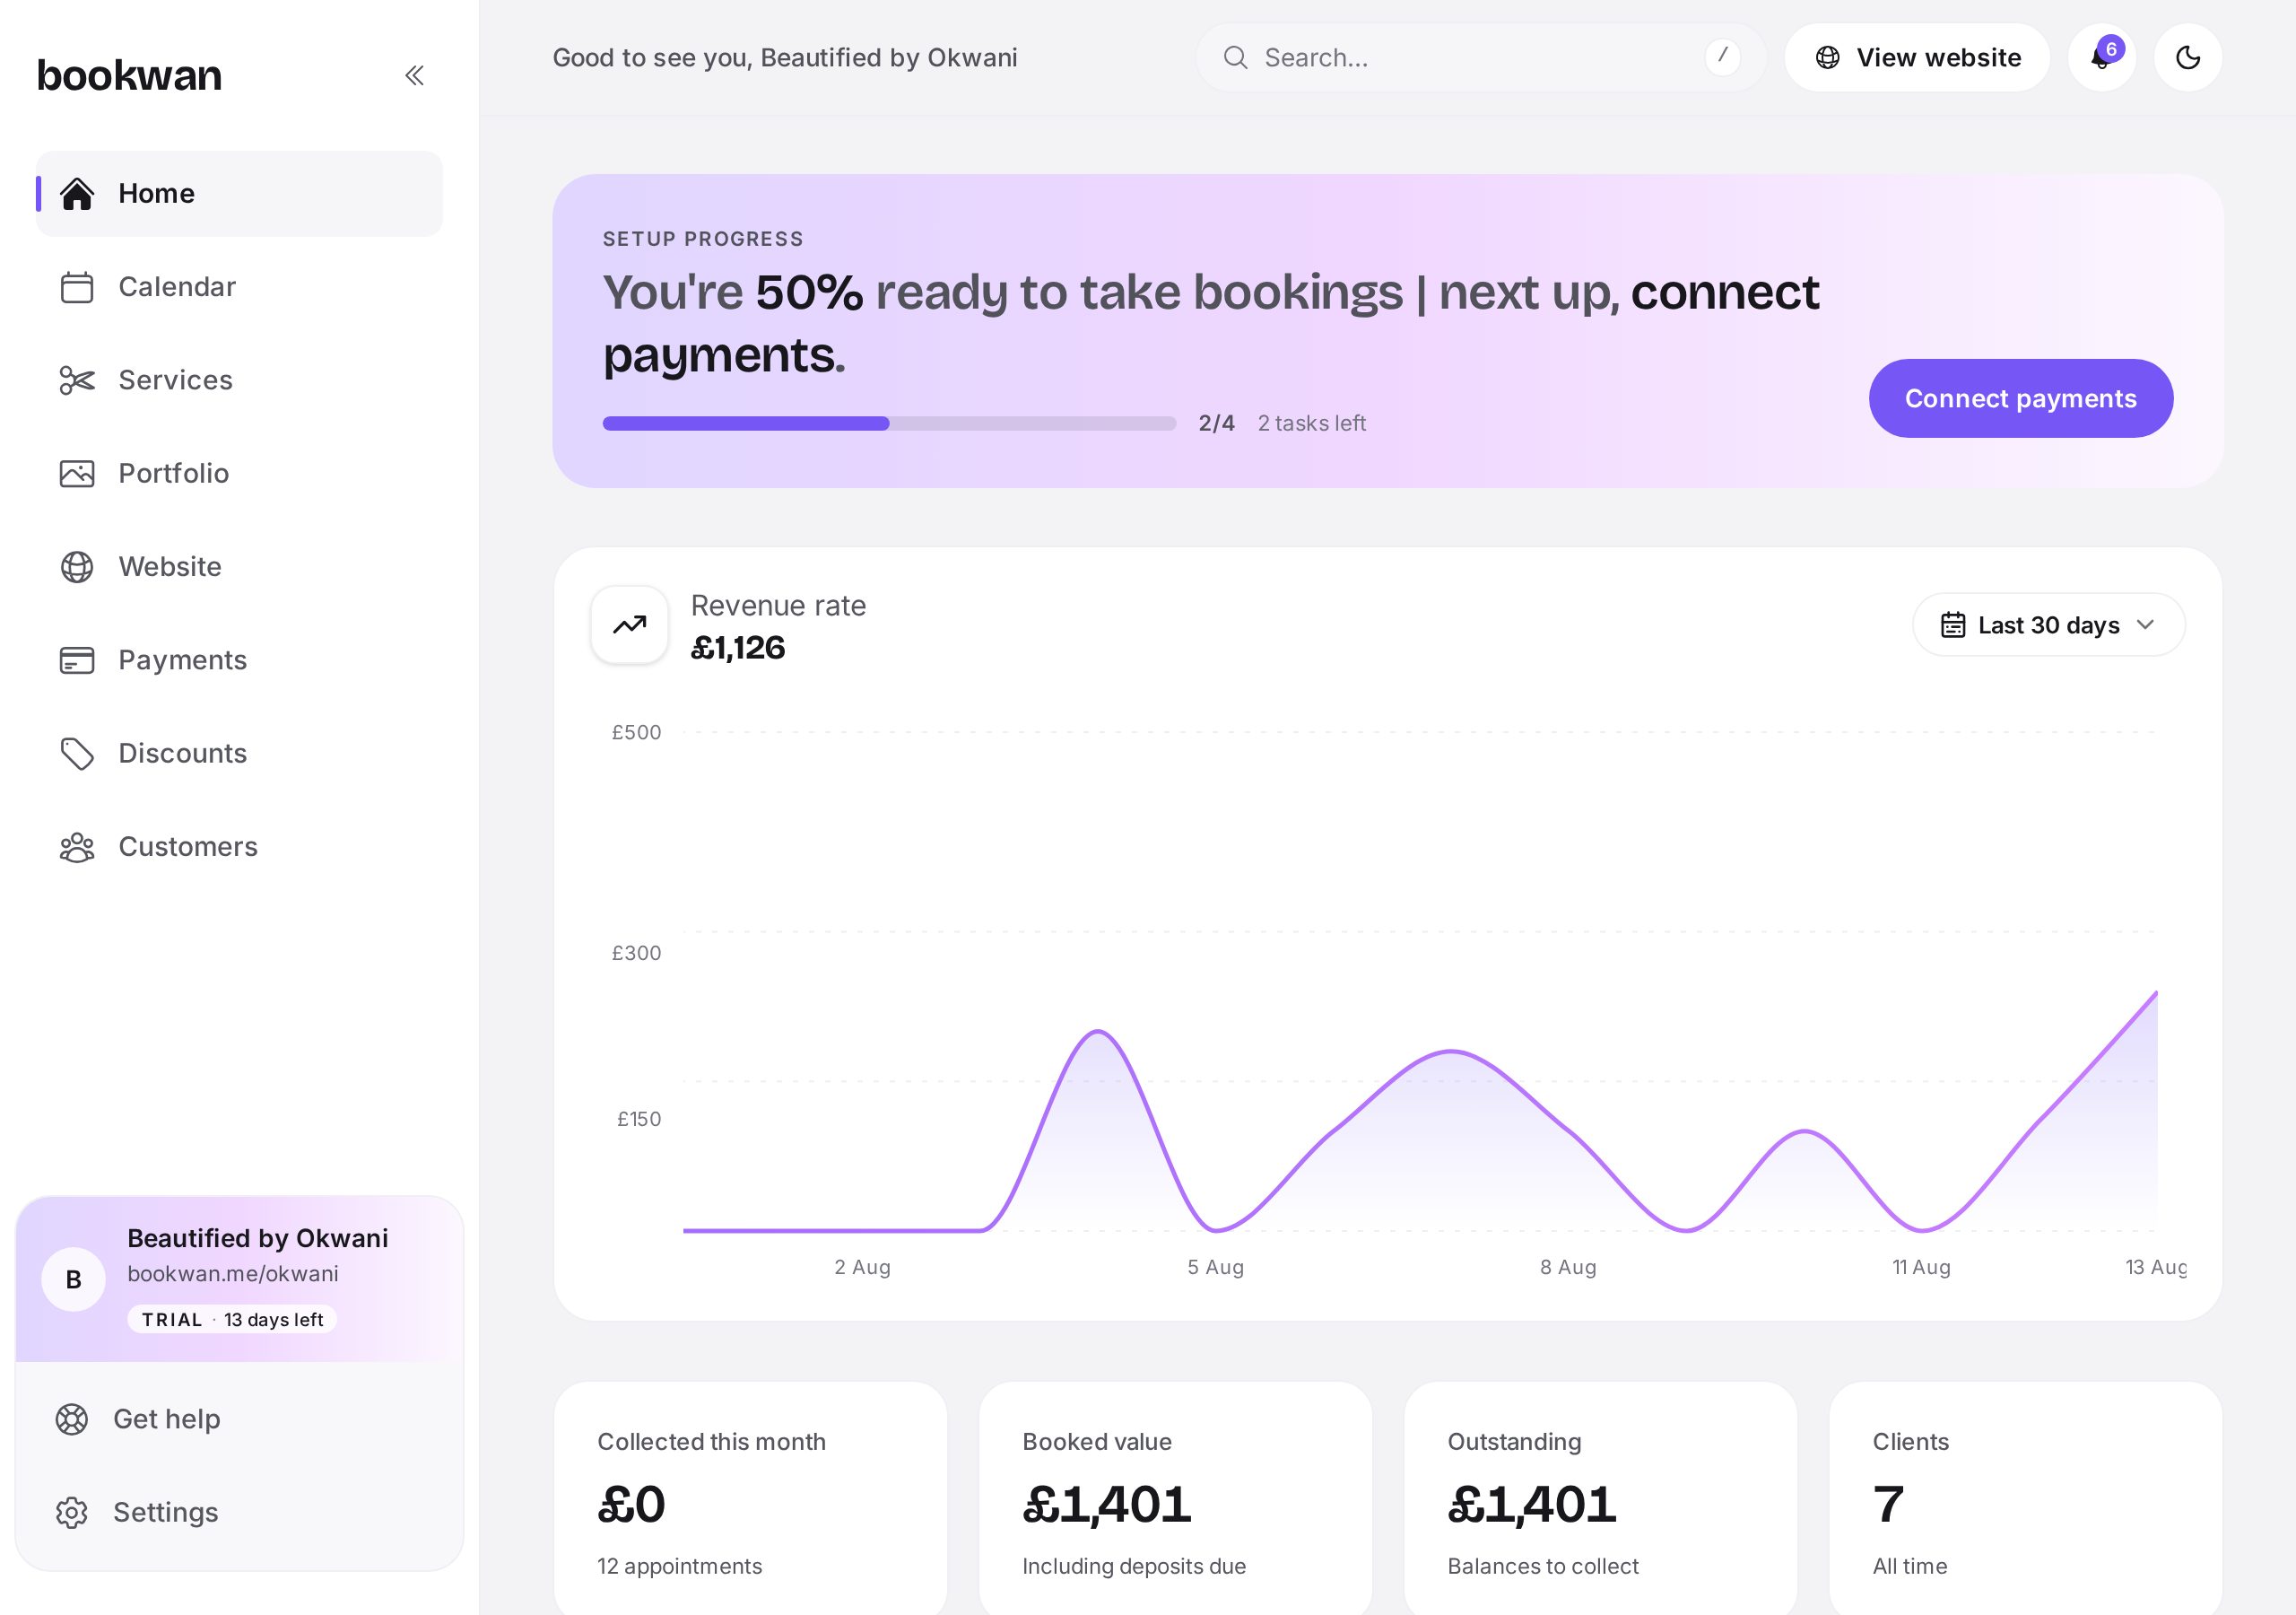Go to Services in sidebar
The width and height of the screenshot is (2296, 1615).
pyautogui.click(x=239, y=380)
